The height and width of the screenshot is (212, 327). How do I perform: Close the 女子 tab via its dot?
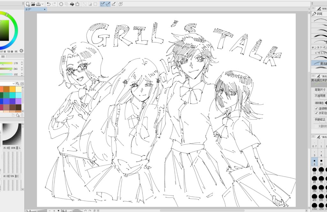[x=45, y=9]
